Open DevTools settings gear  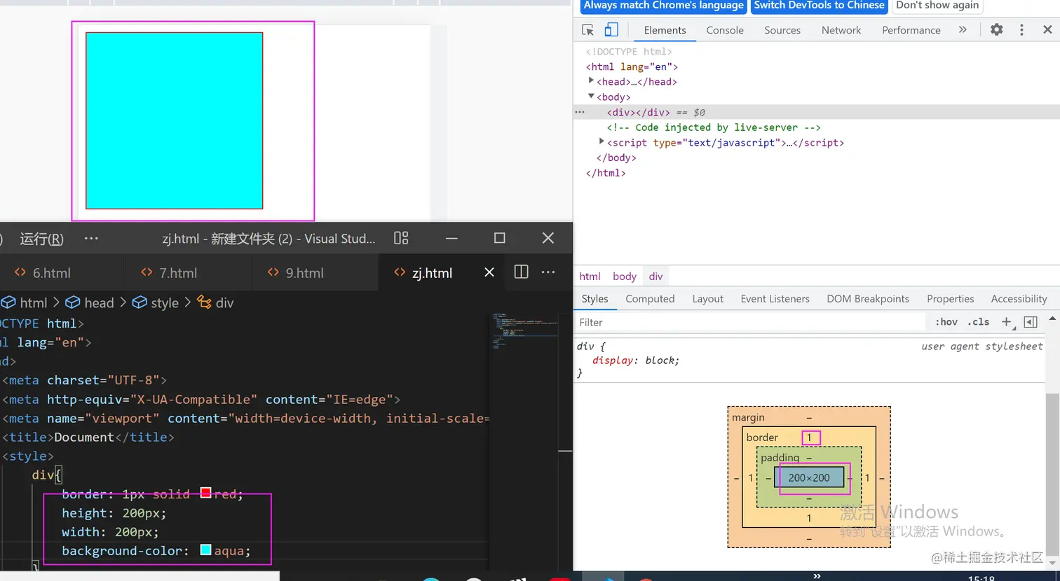click(996, 29)
